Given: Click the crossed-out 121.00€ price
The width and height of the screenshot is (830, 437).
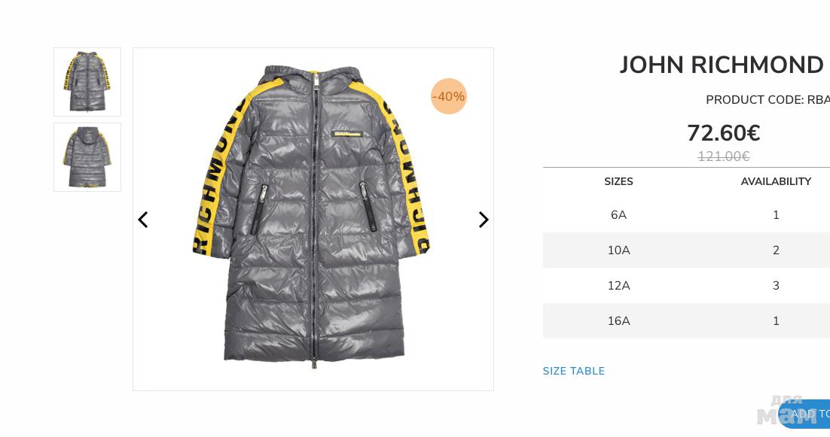Looking at the screenshot, I should [x=724, y=156].
